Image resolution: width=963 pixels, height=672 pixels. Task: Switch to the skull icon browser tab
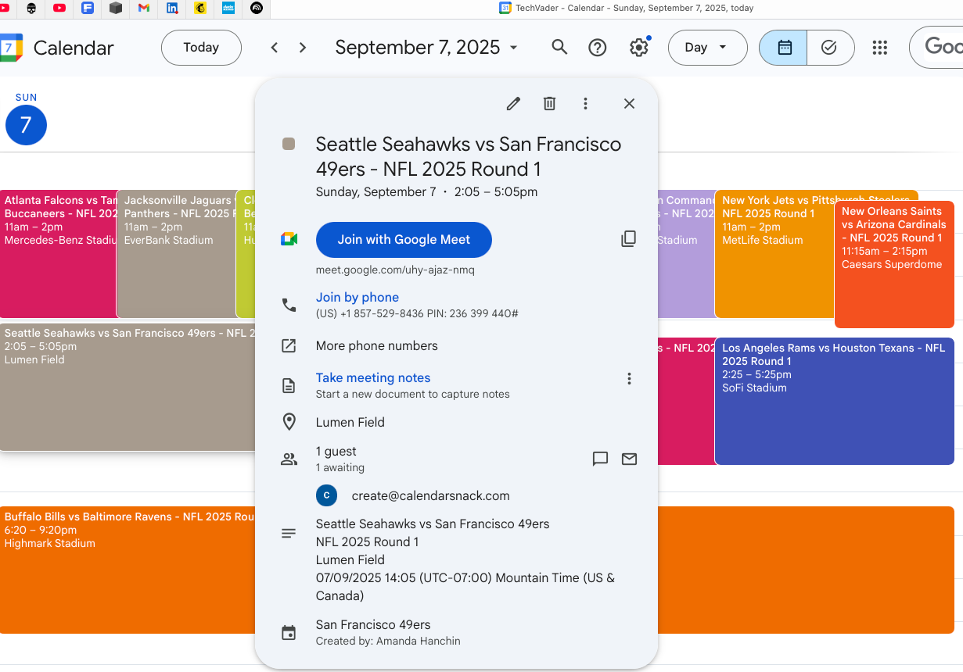pos(31,8)
